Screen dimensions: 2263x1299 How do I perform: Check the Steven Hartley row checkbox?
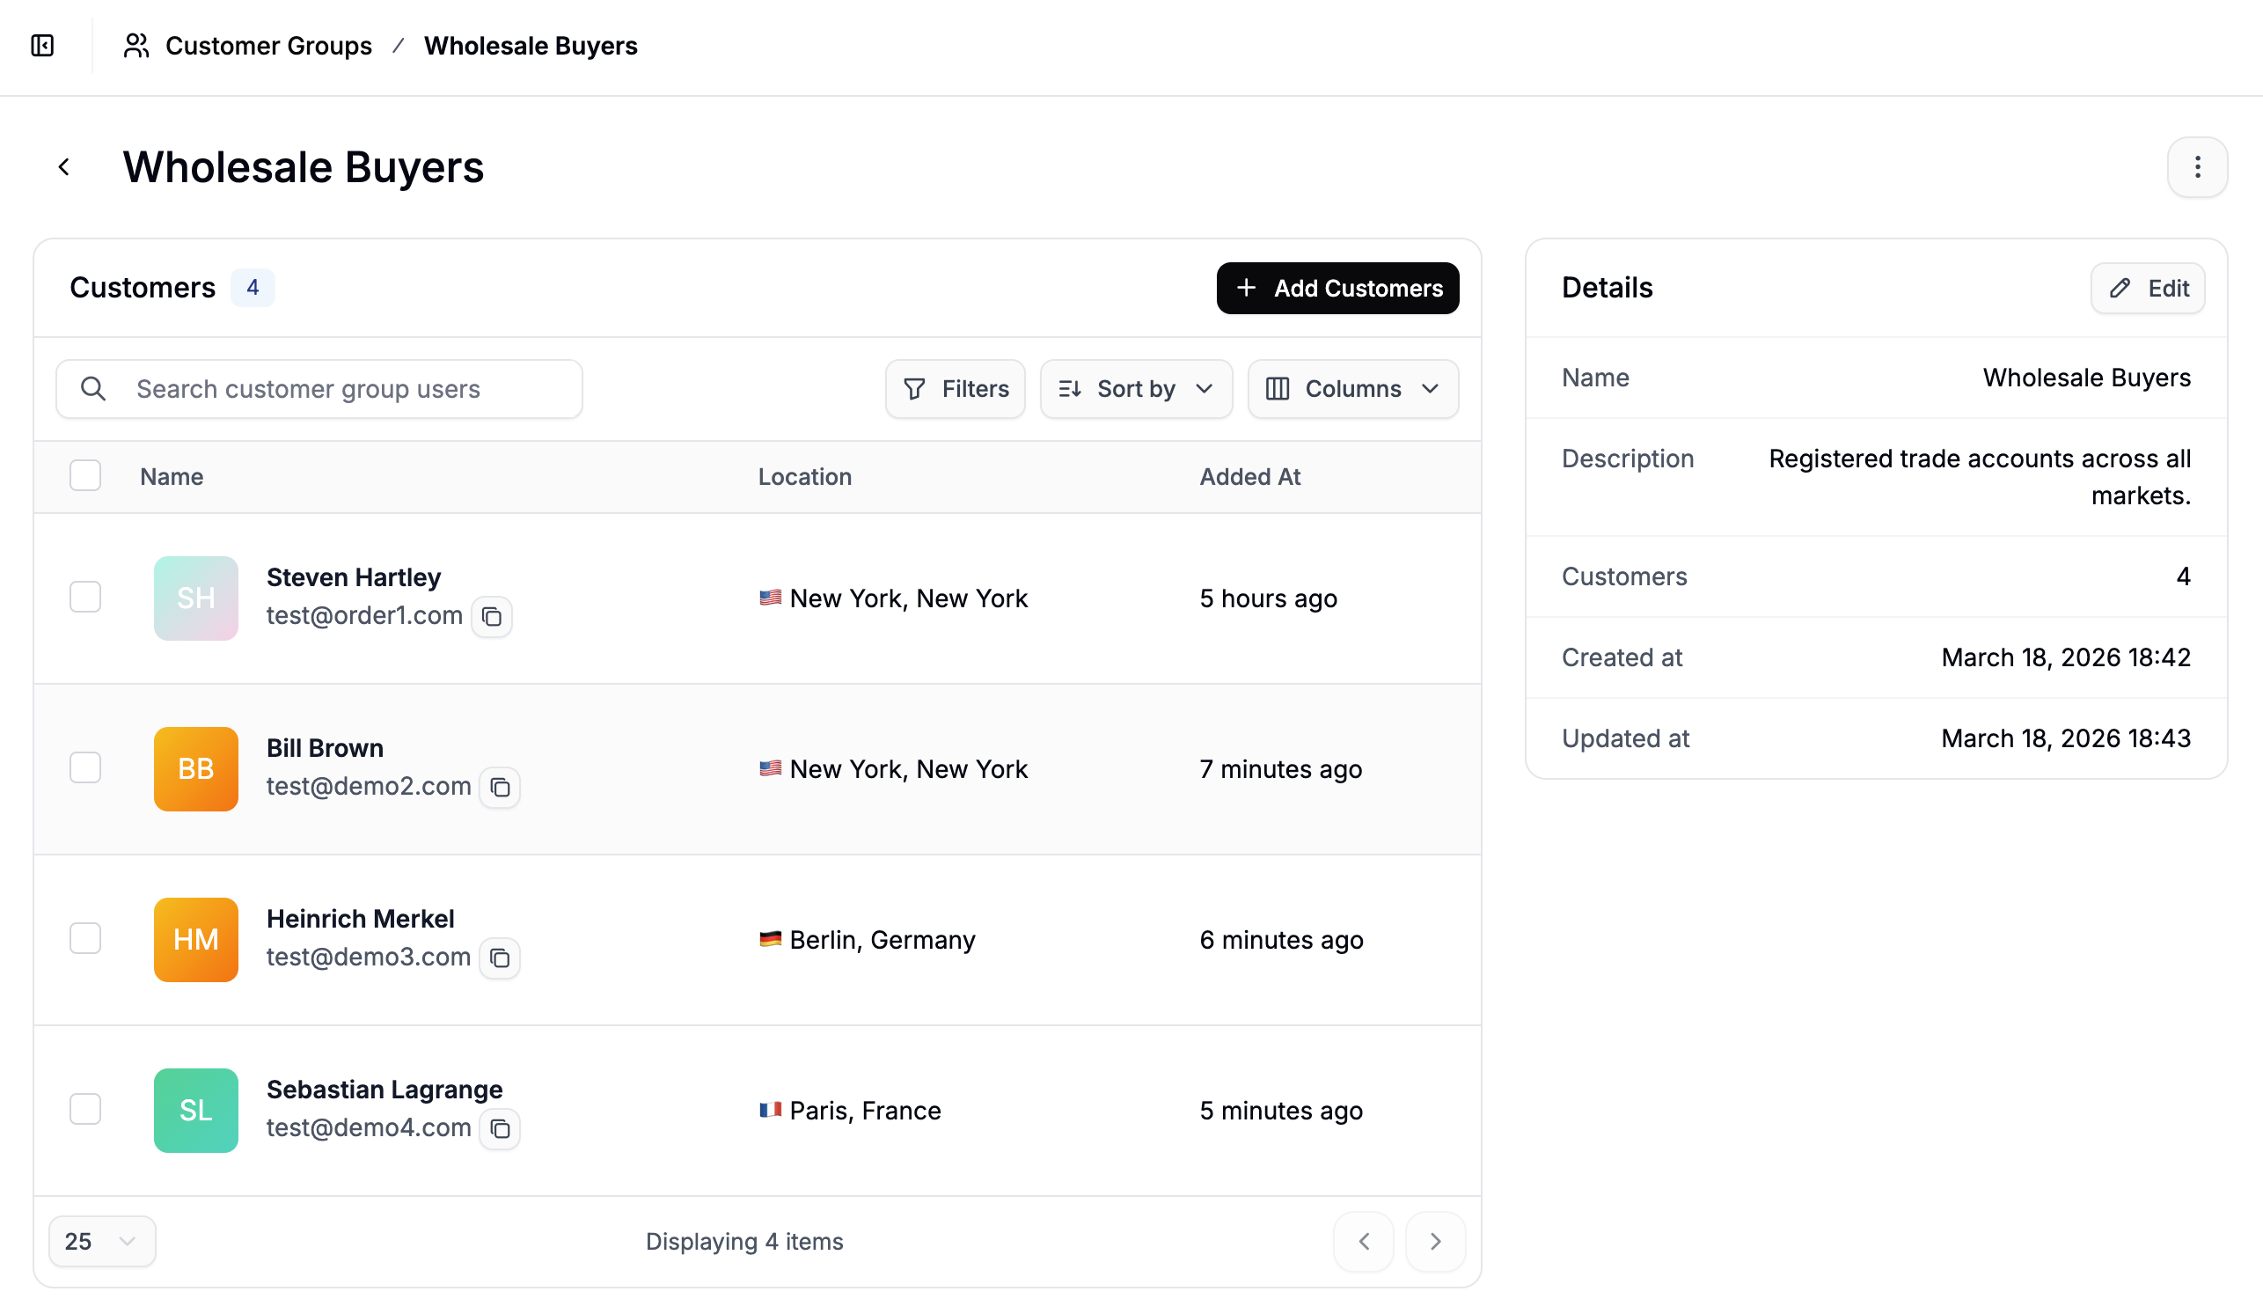(84, 597)
